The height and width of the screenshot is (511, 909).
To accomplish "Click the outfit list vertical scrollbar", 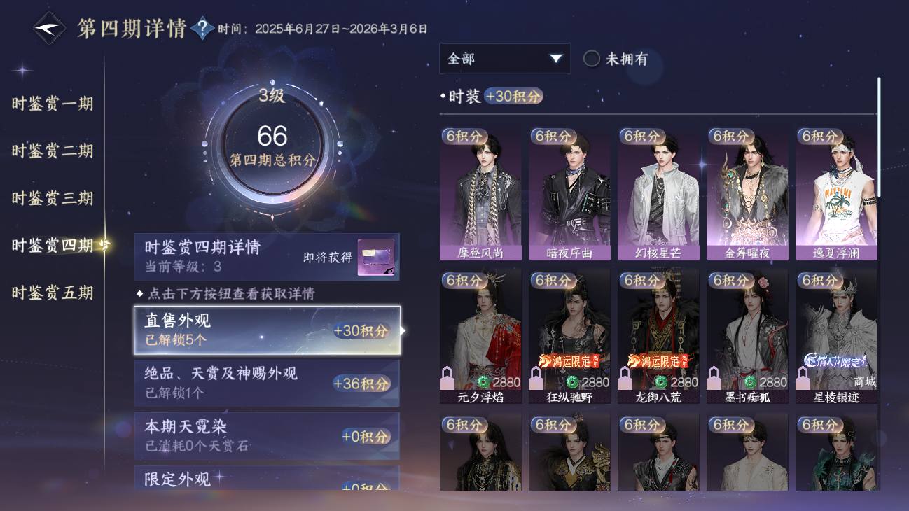I will coord(879,136).
